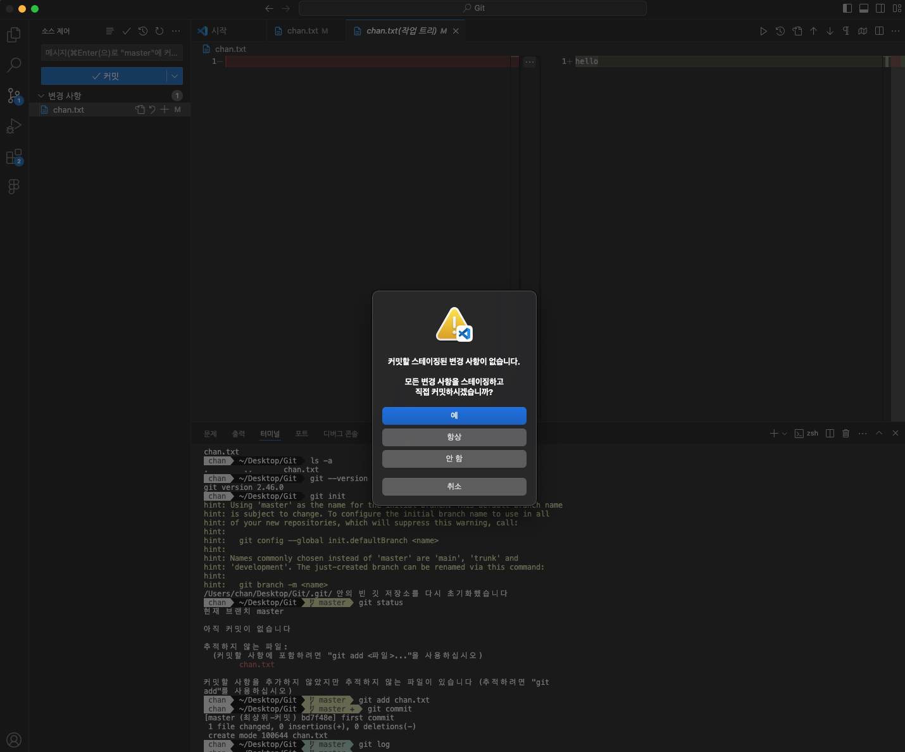Go to previous change arrow in editor toolbar

[x=813, y=31]
